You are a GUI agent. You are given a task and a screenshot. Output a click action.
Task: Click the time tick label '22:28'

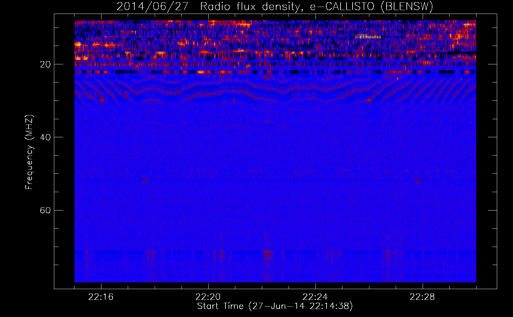(x=422, y=297)
